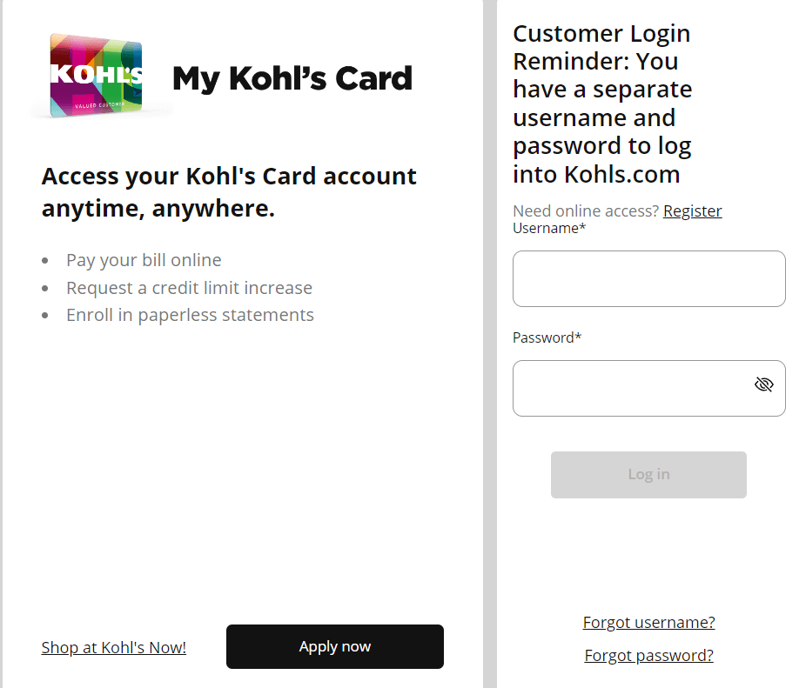Select the Kohl's Valued Customer card image
The image size is (799, 688).
(96, 76)
